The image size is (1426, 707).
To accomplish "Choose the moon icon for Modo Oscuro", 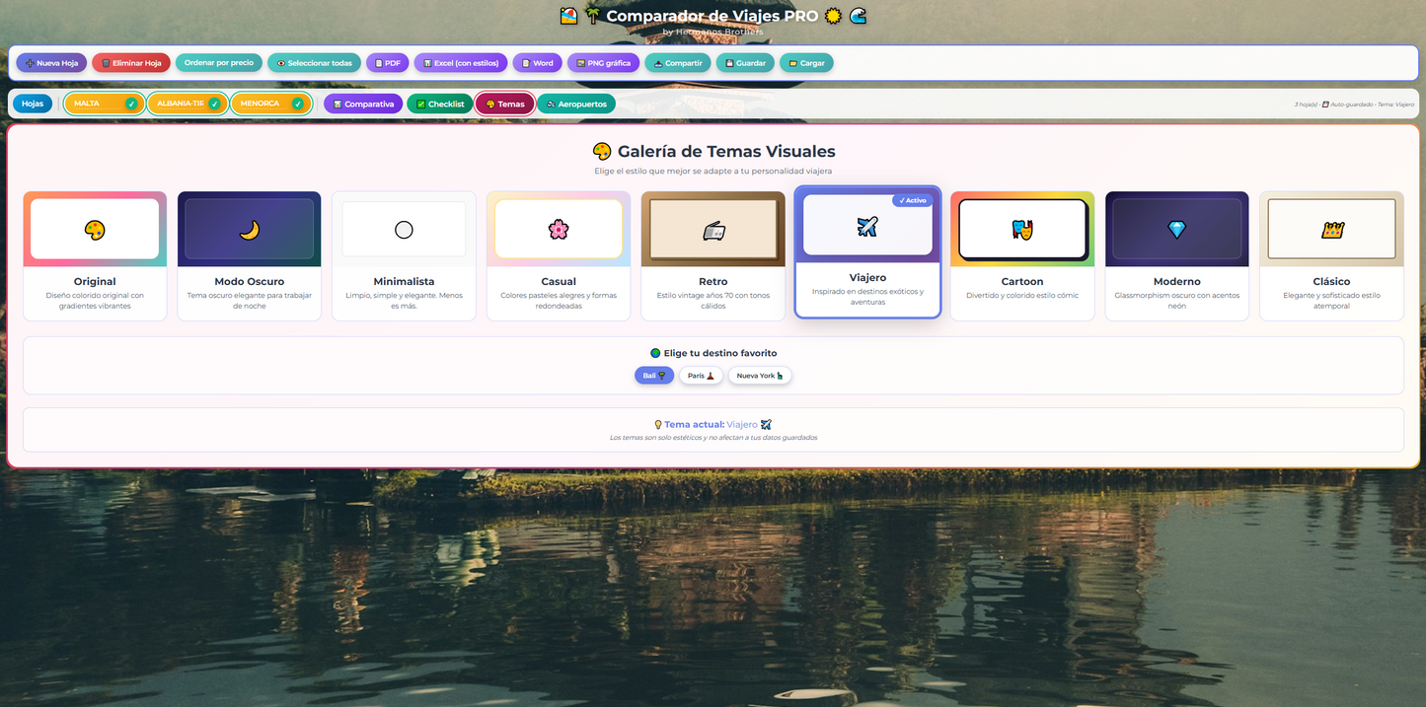I will click(x=250, y=230).
